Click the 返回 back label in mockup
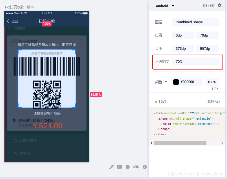227x179 pixels. tap(15, 21)
